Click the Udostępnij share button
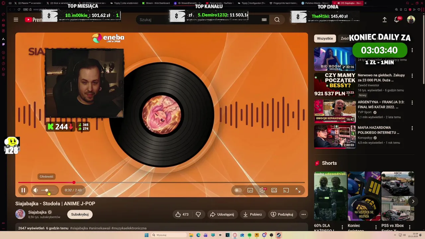The image size is (425, 239). [x=222, y=214]
